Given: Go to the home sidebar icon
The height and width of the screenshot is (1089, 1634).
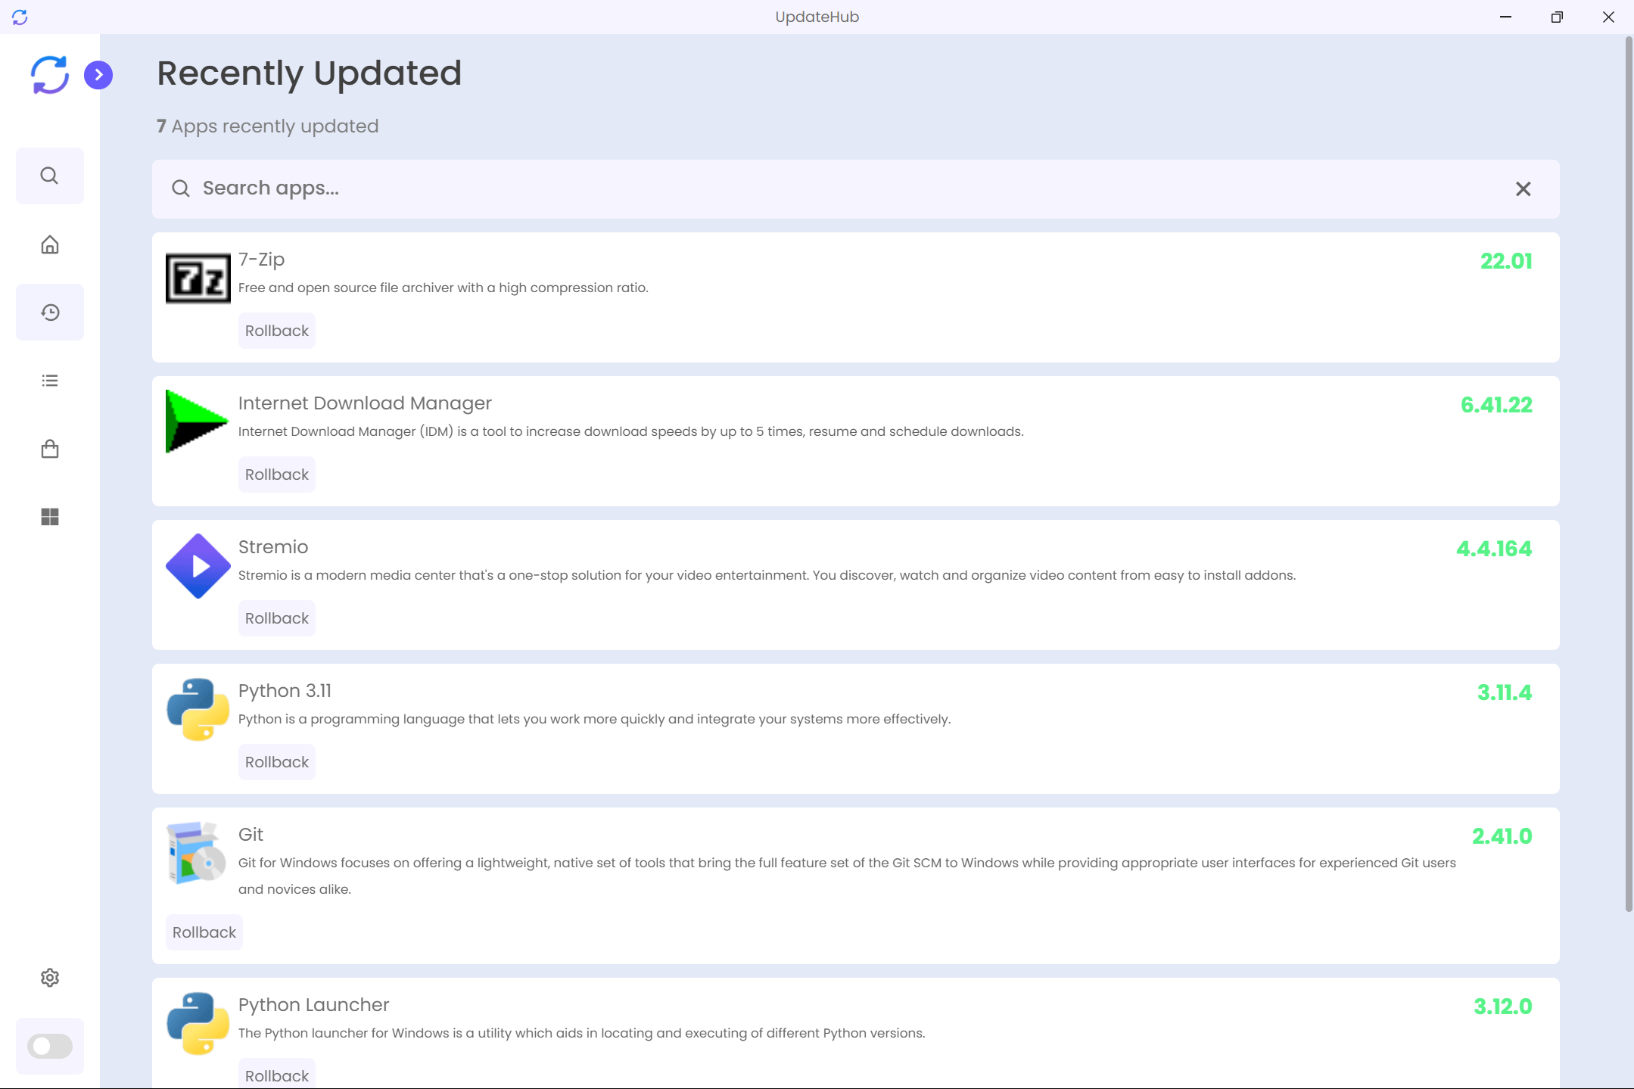Looking at the screenshot, I should 49,244.
